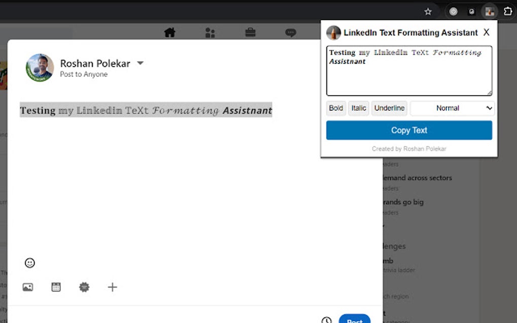
Task: Apply Bold formatting
Action: click(336, 108)
